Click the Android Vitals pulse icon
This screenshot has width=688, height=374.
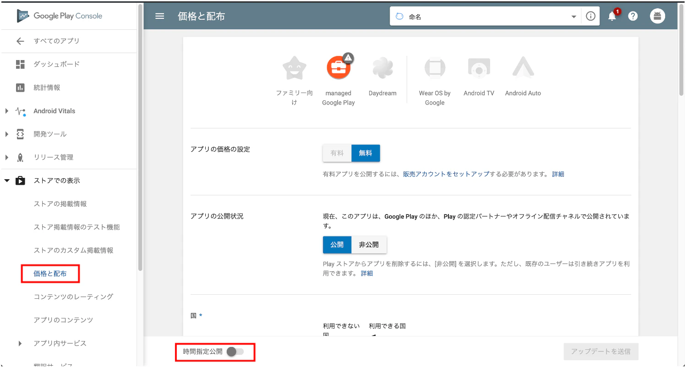(x=21, y=111)
